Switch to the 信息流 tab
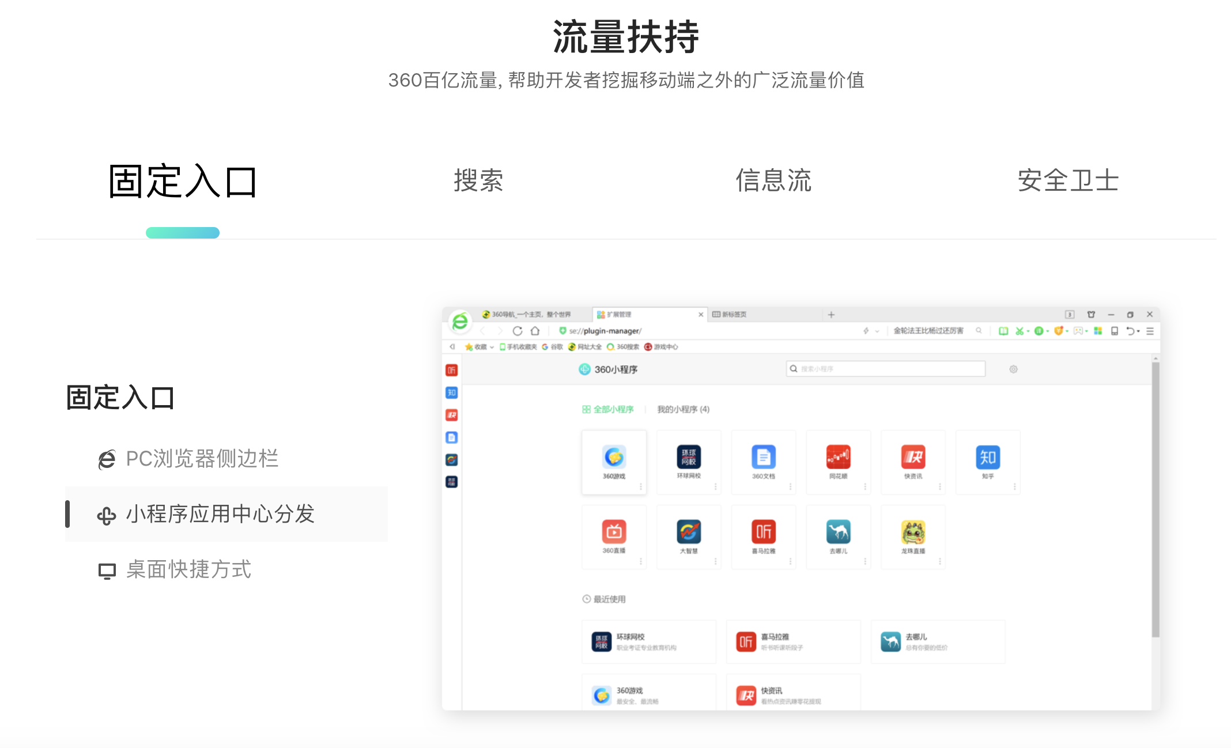The height and width of the screenshot is (748, 1231). click(x=773, y=181)
